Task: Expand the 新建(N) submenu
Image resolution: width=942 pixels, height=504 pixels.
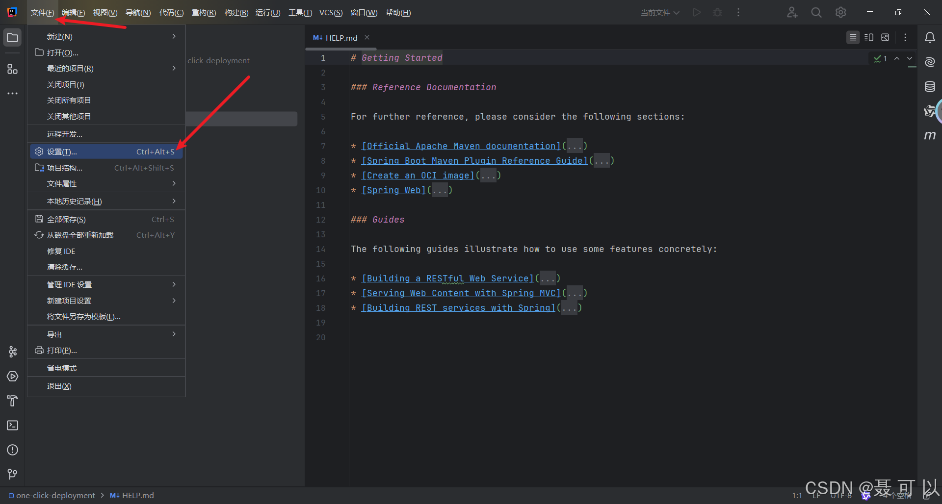Action: [x=106, y=37]
